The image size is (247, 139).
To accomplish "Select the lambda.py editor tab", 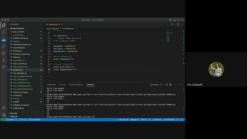I will coord(54,24).
